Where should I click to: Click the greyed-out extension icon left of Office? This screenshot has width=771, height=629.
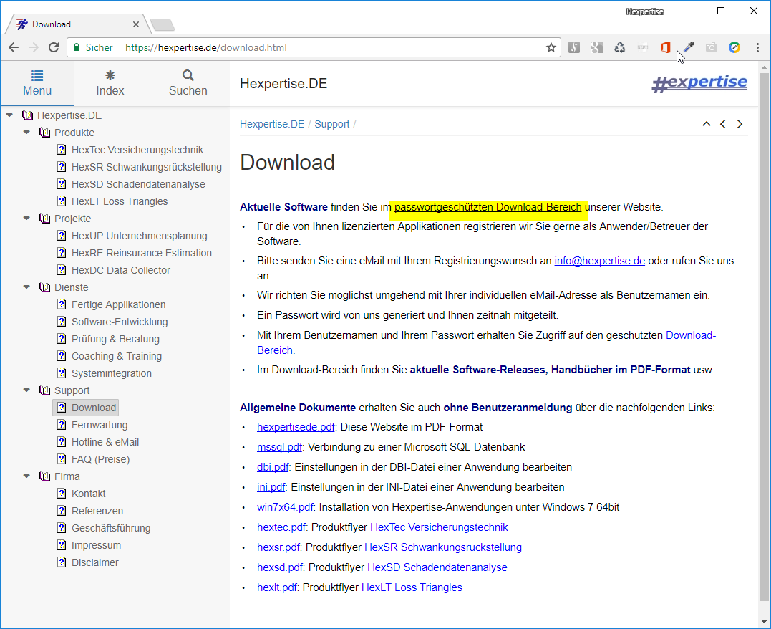click(x=642, y=47)
